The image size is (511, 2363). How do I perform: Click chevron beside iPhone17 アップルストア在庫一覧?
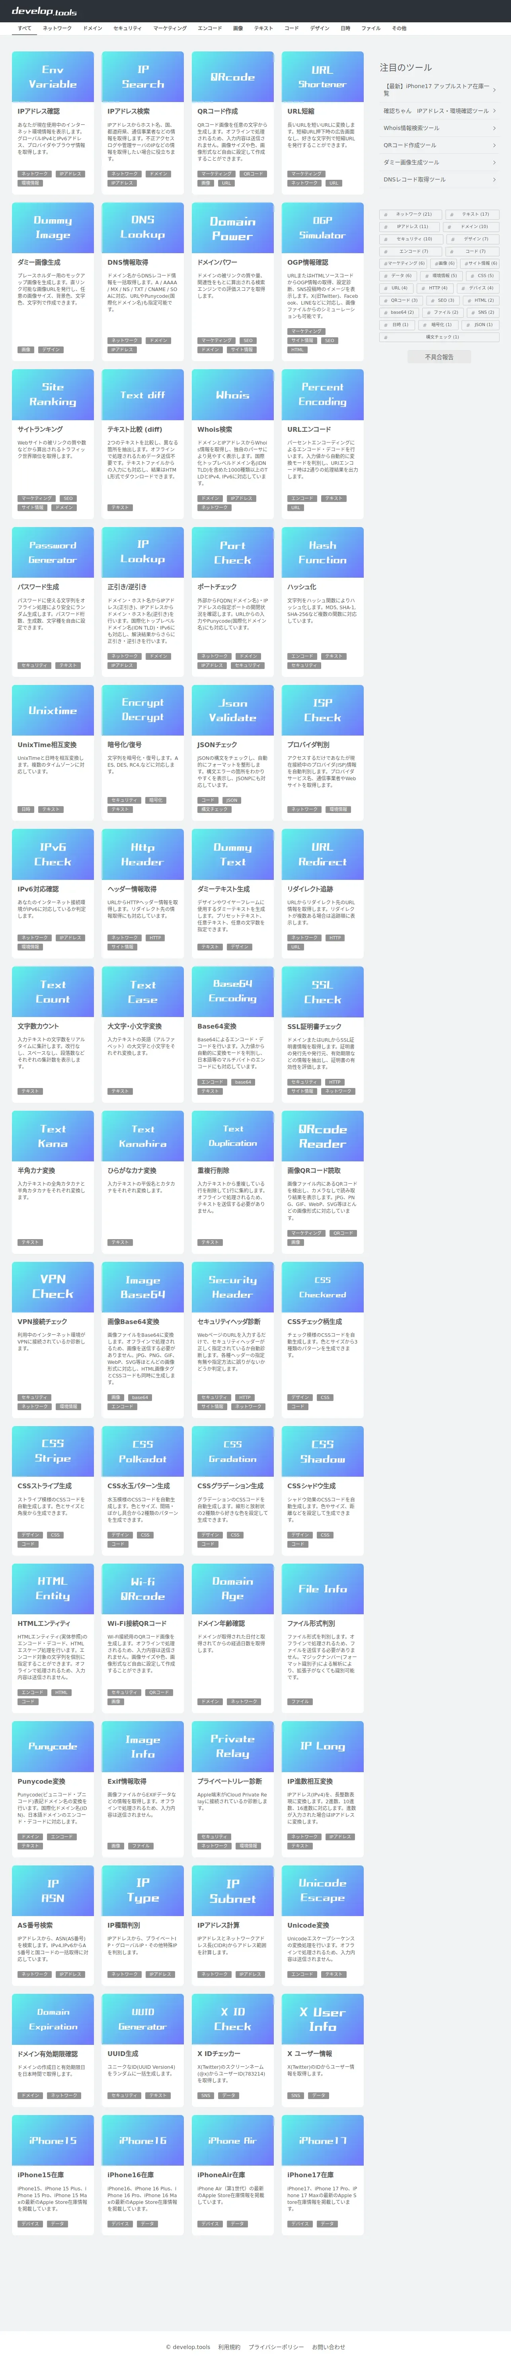pyautogui.click(x=495, y=90)
